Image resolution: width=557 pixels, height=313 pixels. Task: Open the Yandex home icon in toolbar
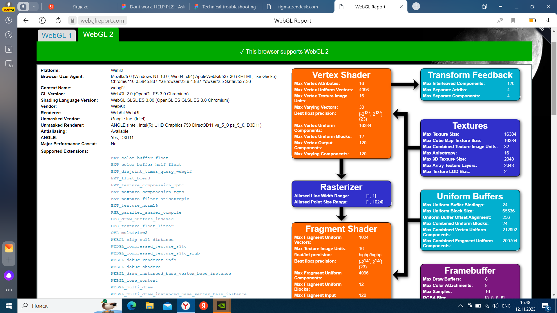tap(42, 20)
